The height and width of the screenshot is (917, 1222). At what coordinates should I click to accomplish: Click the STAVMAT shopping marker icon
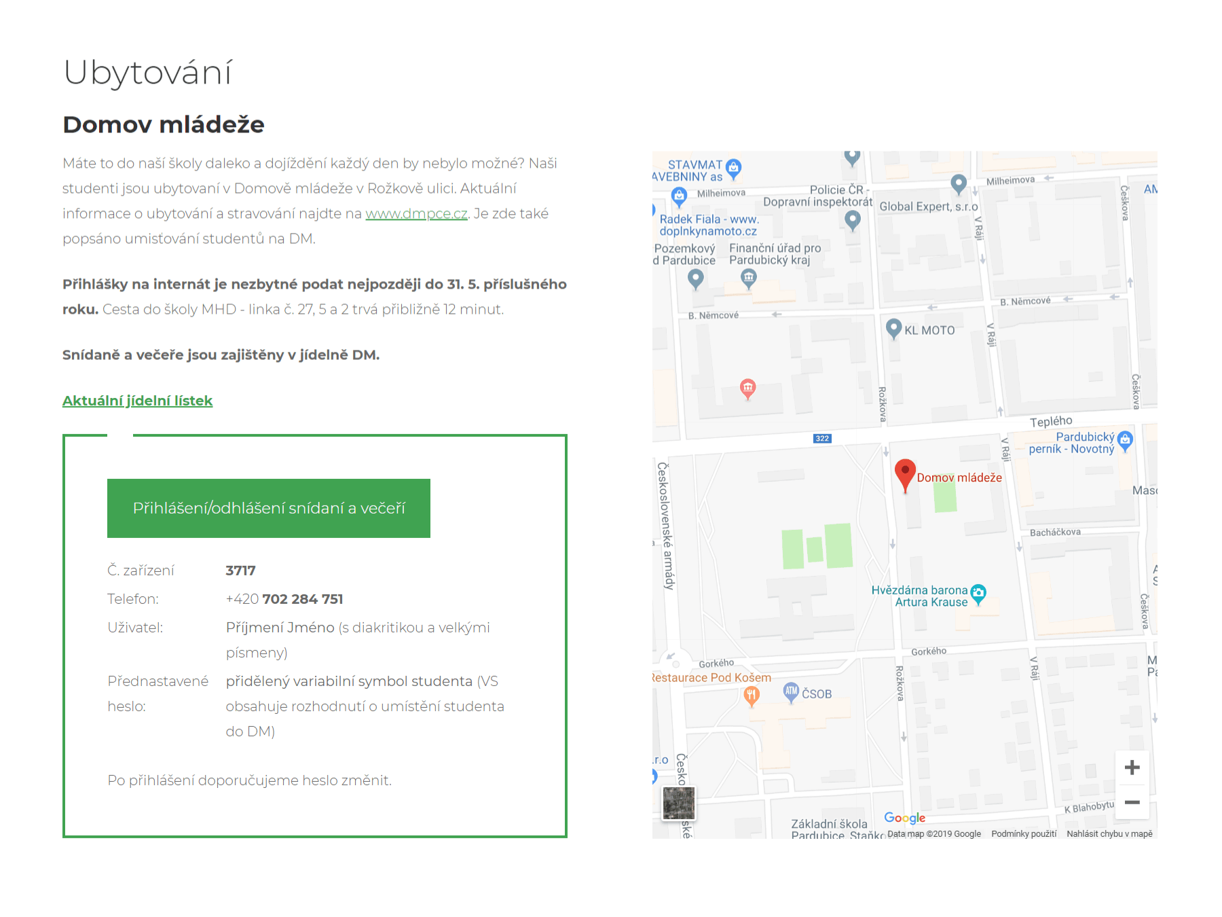point(733,167)
